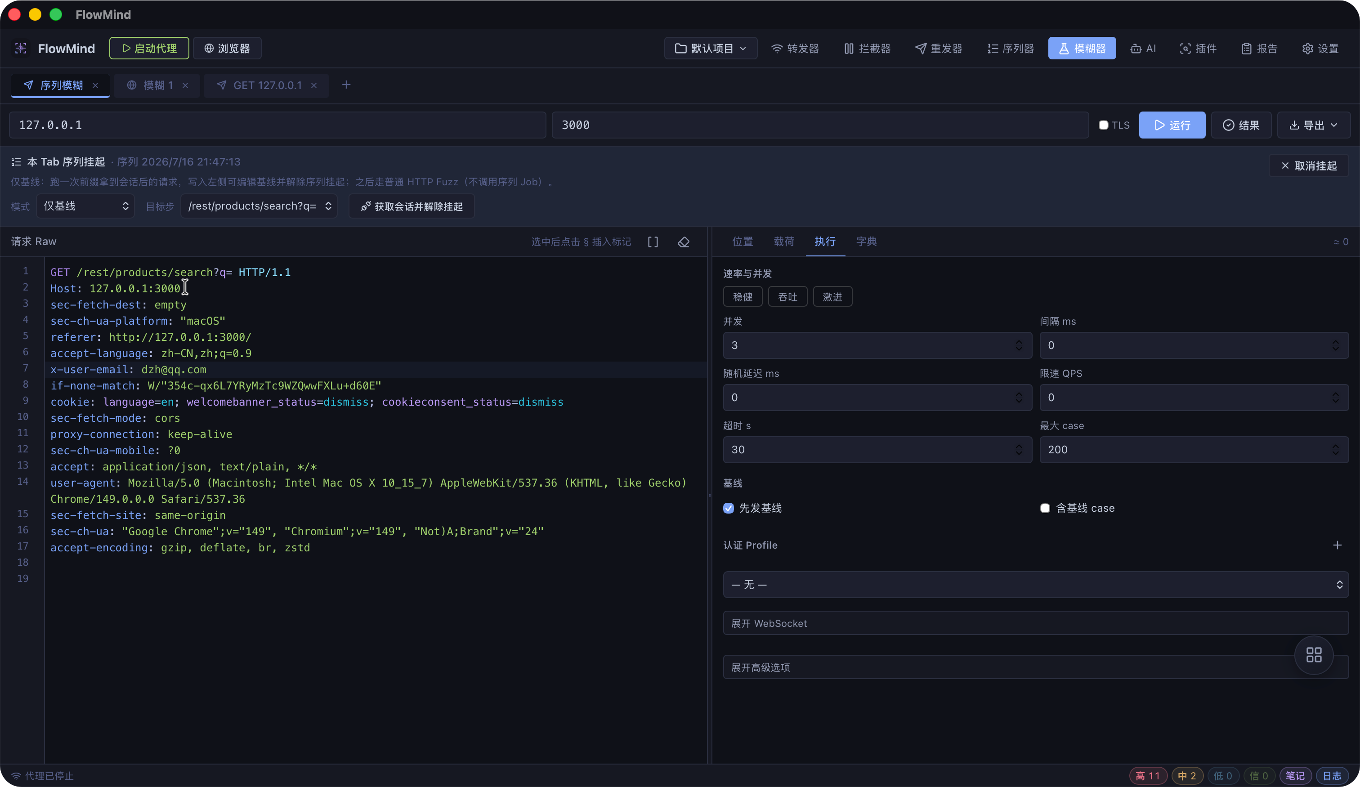The height and width of the screenshot is (787, 1360).
Task: Add a new 认证 Profile with plus
Action: (x=1337, y=545)
